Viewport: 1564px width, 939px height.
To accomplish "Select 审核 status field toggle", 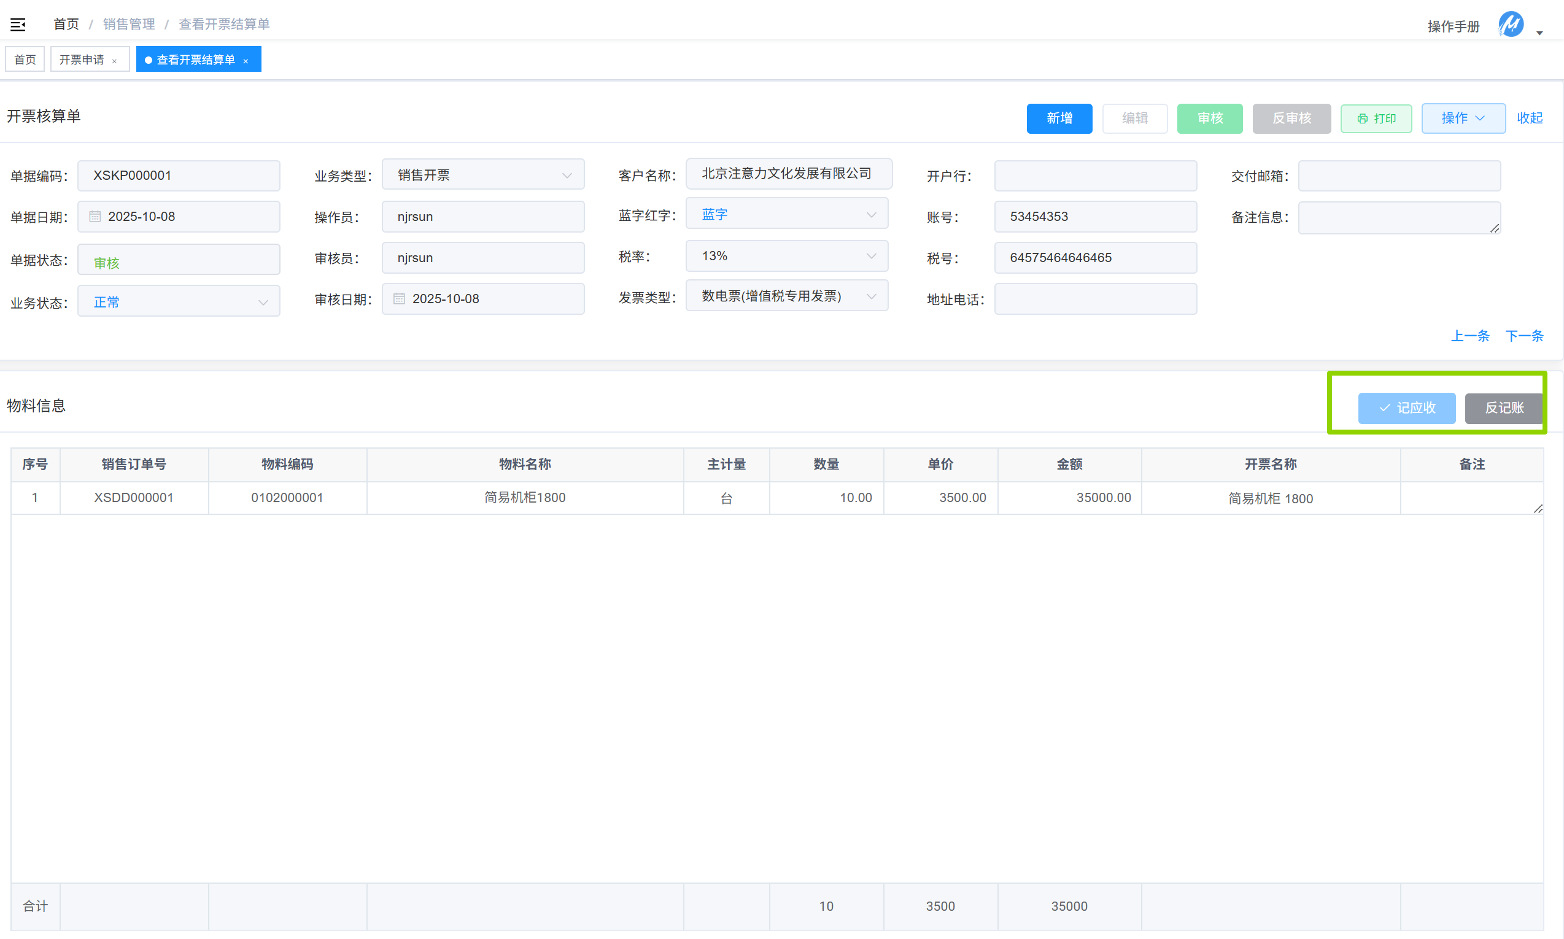I will pyautogui.click(x=179, y=260).
